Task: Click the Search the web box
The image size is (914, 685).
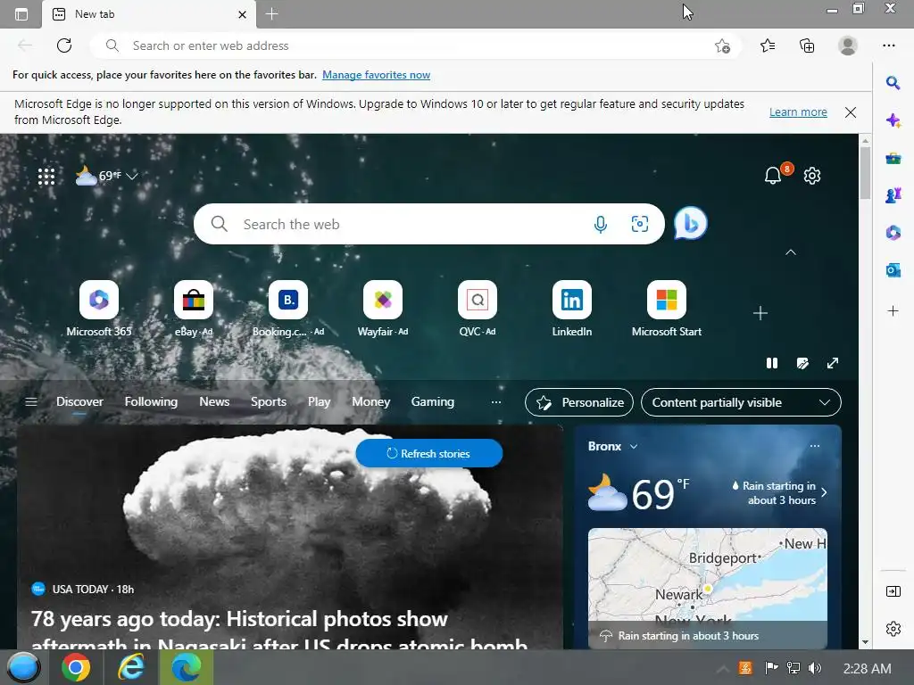Action: [x=429, y=224]
